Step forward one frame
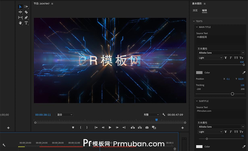248x151 pixels. point(117,127)
